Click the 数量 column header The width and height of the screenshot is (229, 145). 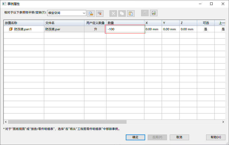[x=125, y=23]
